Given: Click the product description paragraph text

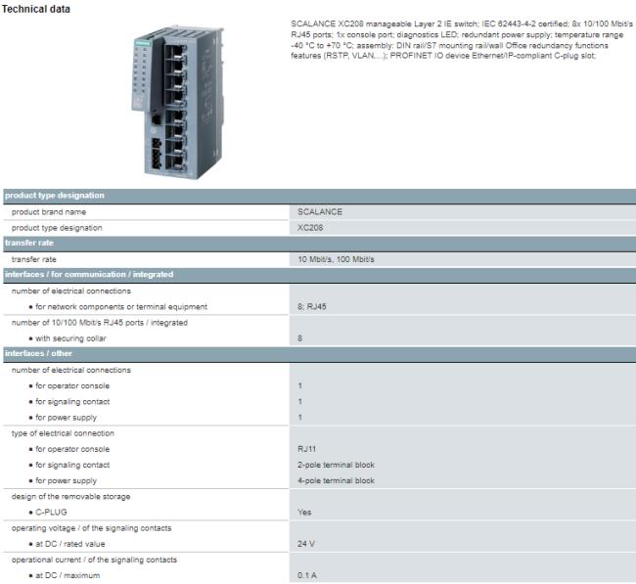Looking at the screenshot, I should (460, 39).
